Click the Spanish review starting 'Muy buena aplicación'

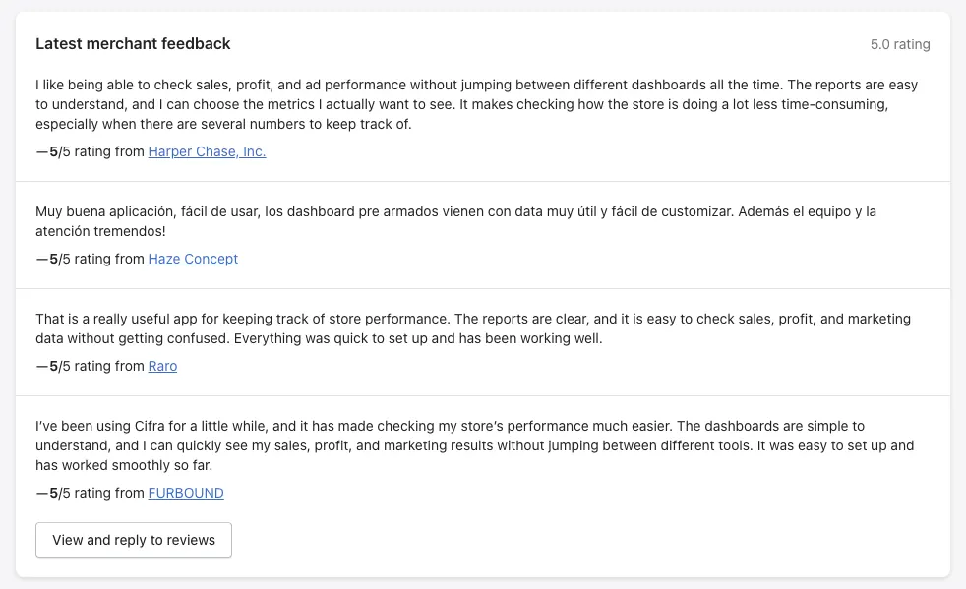[x=455, y=221]
